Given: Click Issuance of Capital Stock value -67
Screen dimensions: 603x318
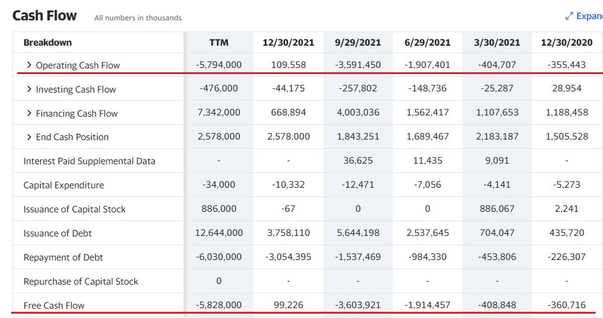Looking at the screenshot, I should (288, 209).
